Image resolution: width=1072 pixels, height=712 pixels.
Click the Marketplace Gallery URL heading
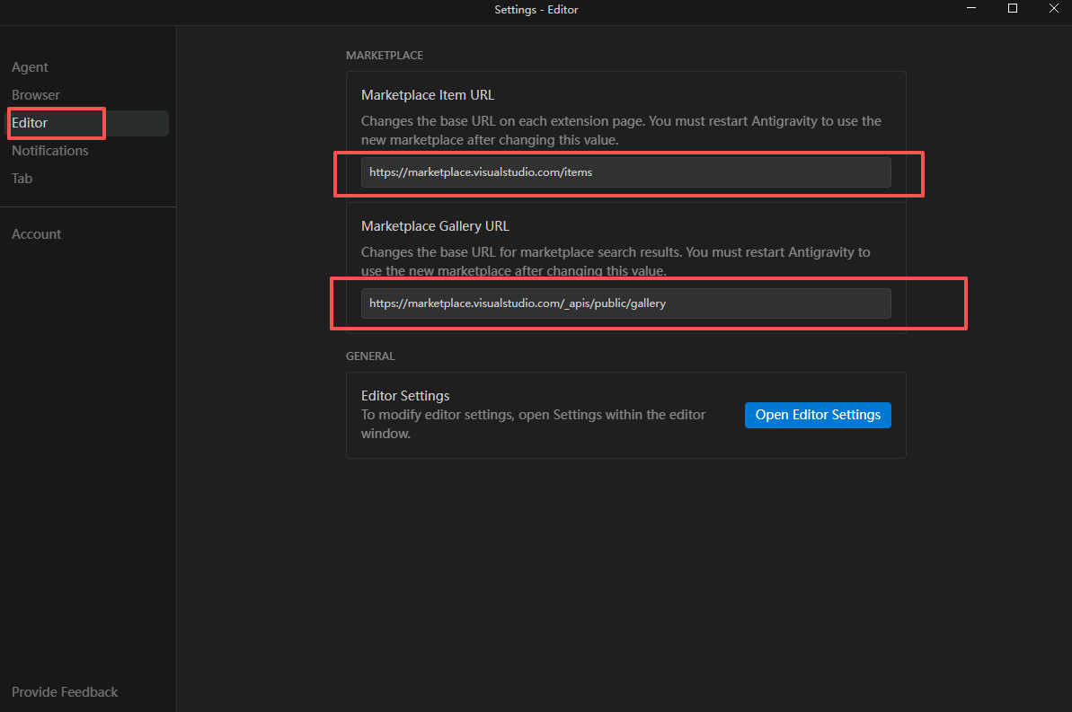click(x=435, y=225)
